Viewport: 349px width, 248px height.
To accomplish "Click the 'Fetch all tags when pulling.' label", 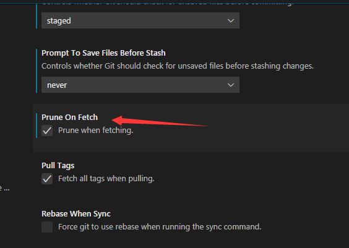I will 106,179.
